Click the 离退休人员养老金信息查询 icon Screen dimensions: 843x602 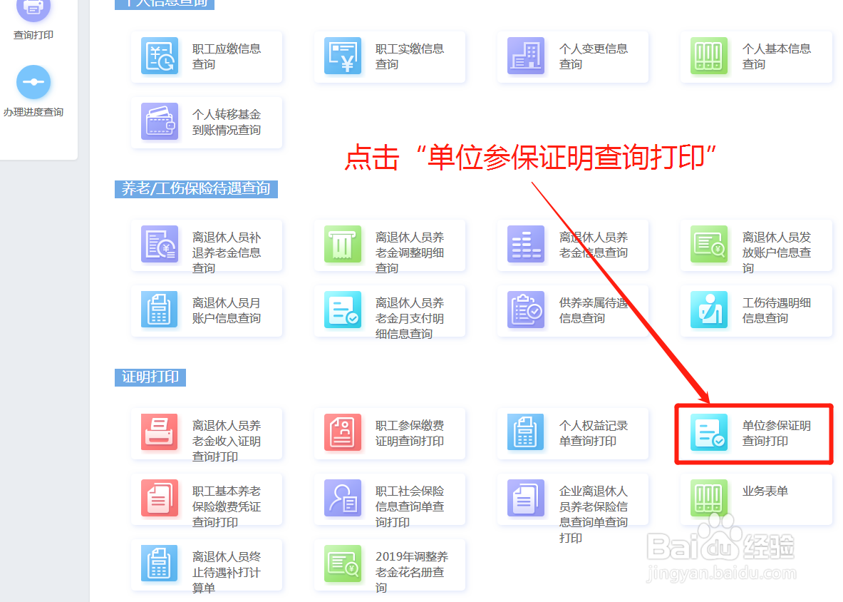[526, 244]
